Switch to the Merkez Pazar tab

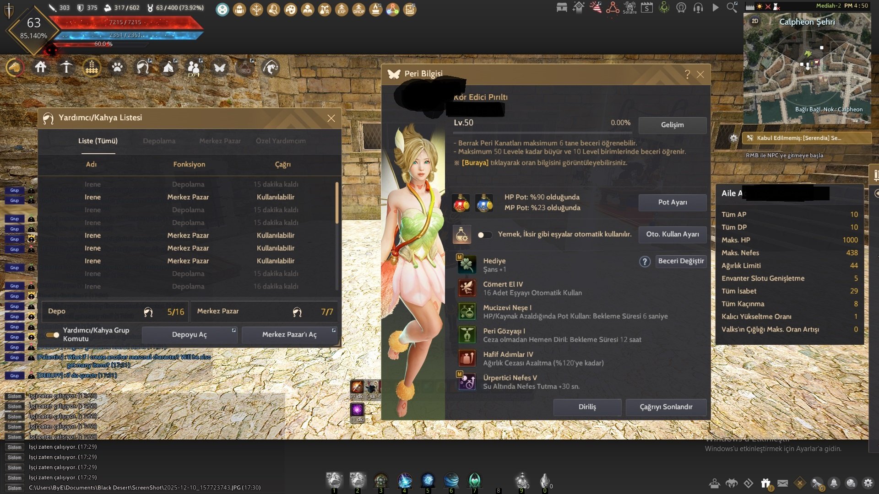coord(220,141)
